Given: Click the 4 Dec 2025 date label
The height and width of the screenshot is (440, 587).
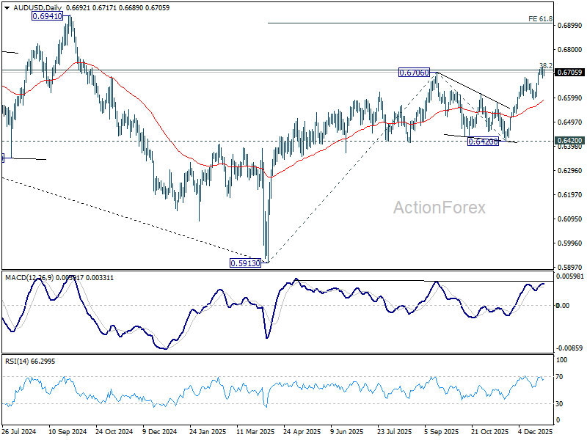Looking at the screenshot, I should 536,432.
